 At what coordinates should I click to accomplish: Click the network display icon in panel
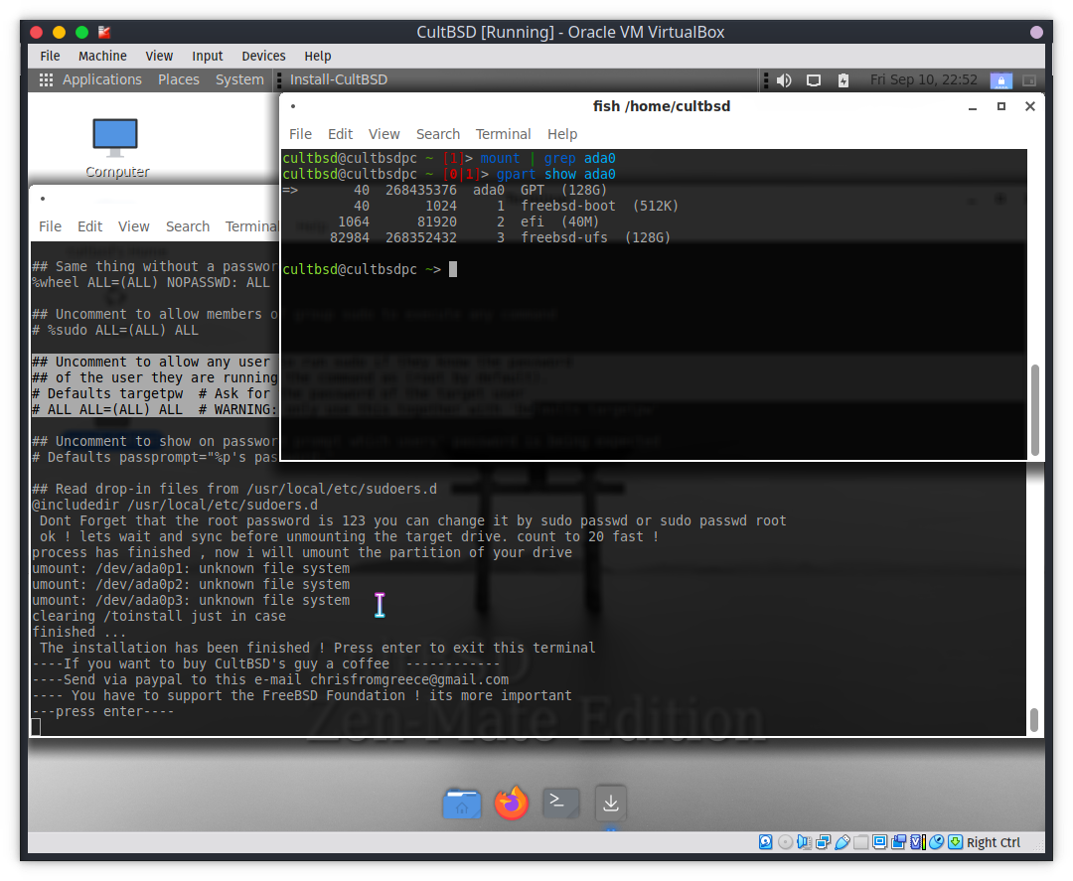[x=814, y=80]
